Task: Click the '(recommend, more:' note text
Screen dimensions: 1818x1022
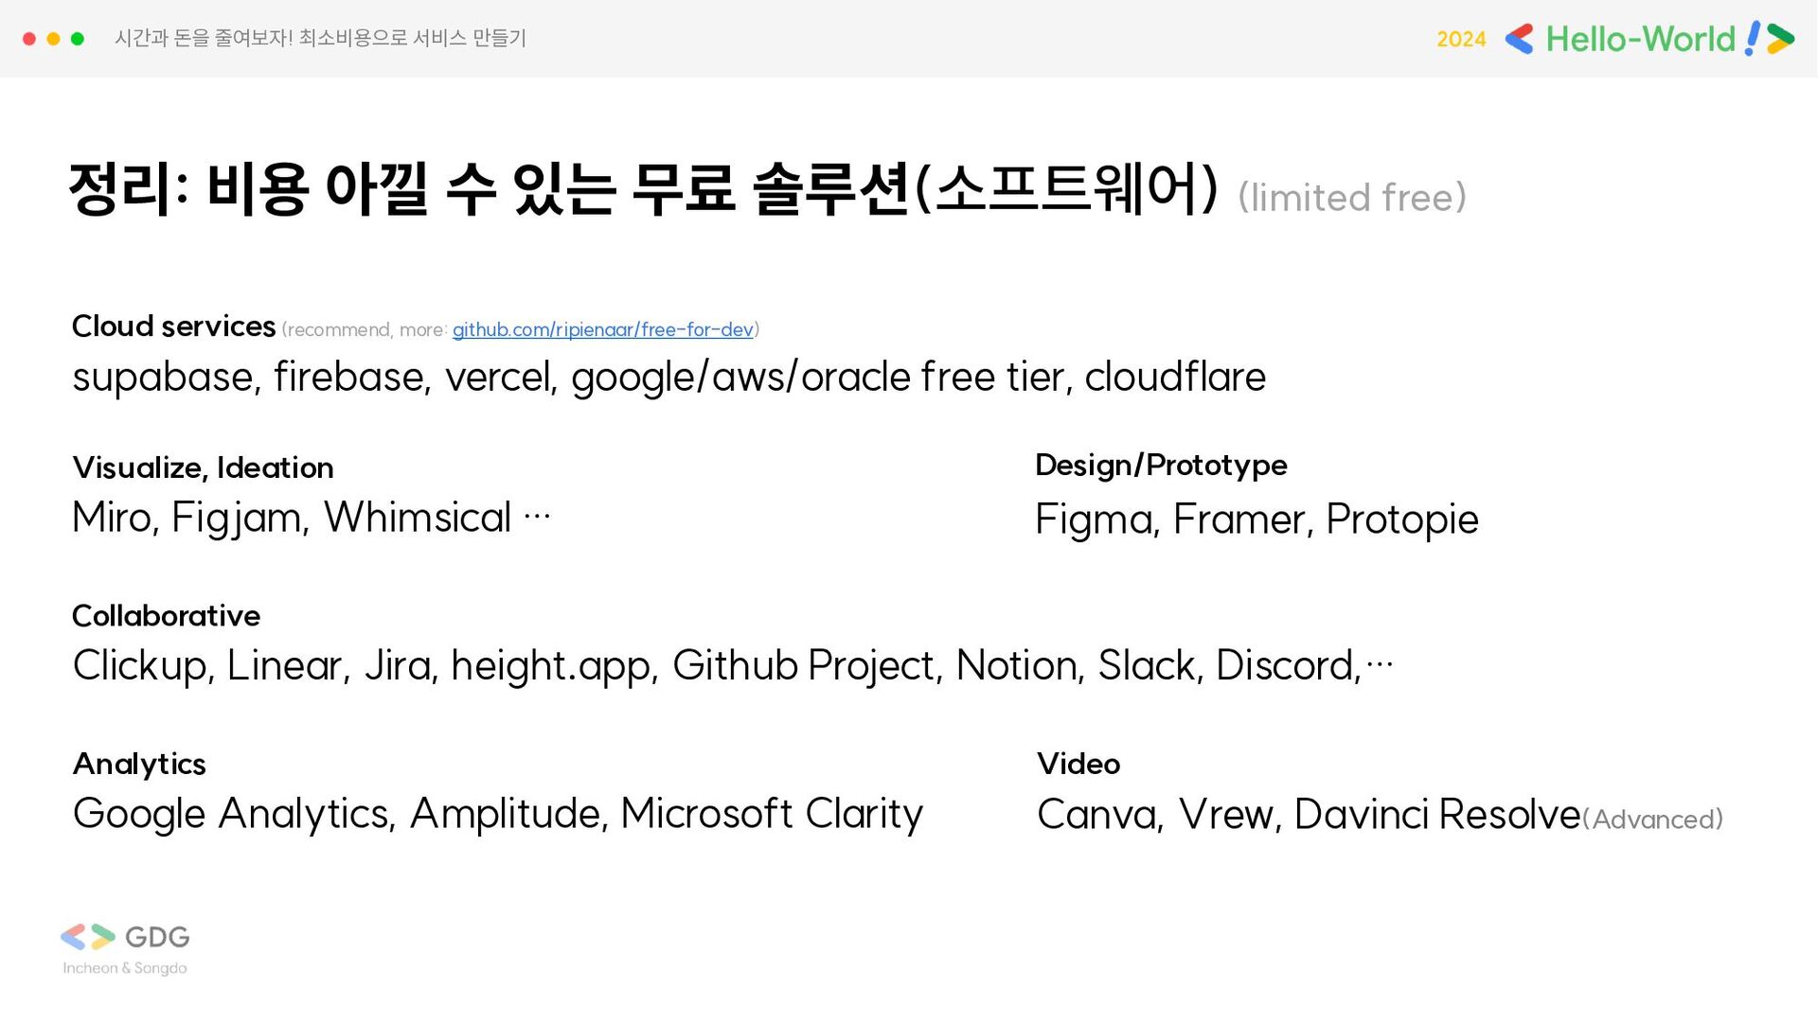Action: point(365,330)
